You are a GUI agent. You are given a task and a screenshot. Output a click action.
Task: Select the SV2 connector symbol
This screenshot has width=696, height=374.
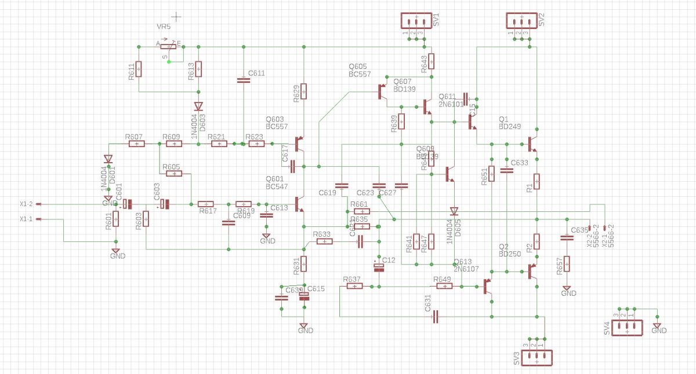pyautogui.click(x=521, y=21)
